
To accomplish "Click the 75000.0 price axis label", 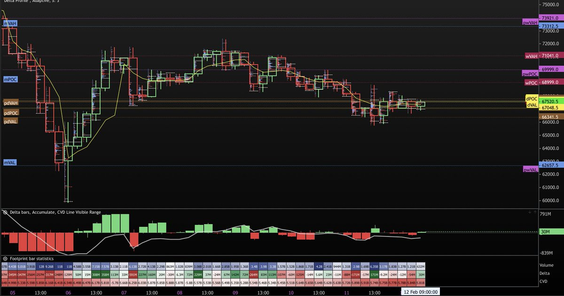I will click(550, 5).
